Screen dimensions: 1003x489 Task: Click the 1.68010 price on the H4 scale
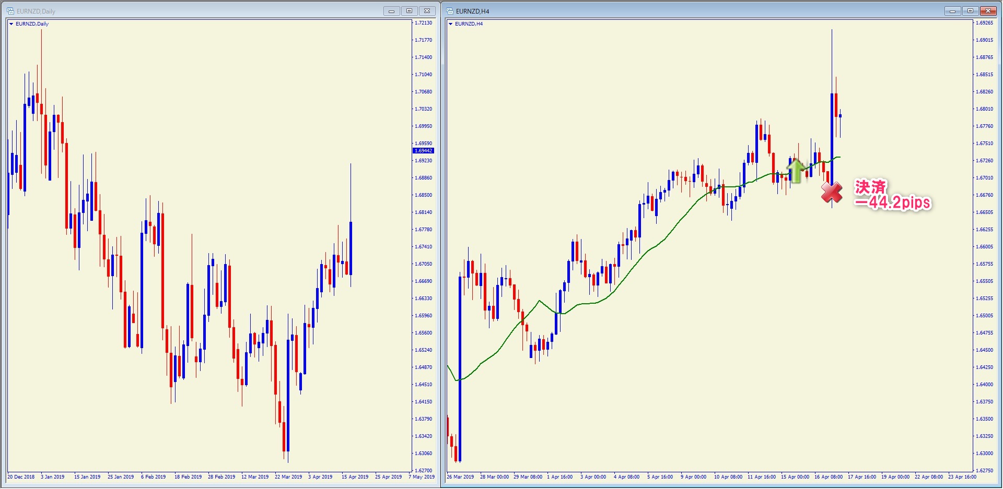coord(985,109)
